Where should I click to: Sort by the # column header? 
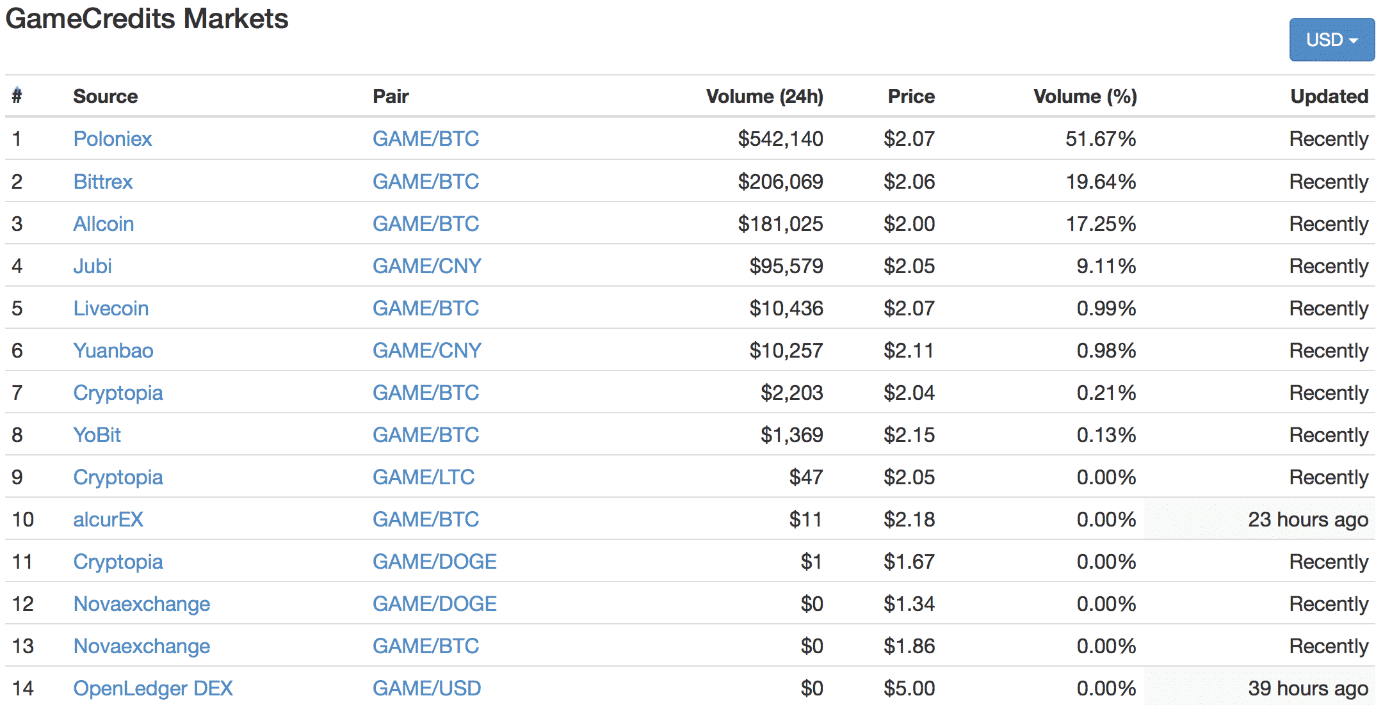(17, 96)
